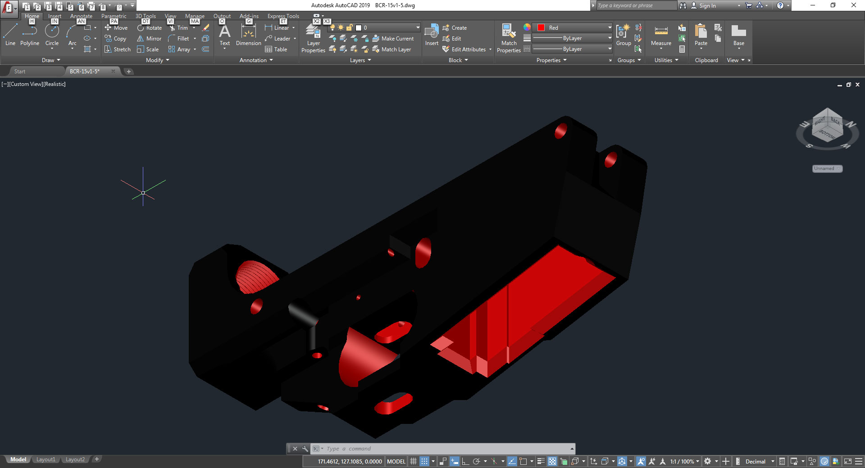Screen dimensions: 865x468
Task: Expand the layer selection dropdown
Action: (417, 27)
